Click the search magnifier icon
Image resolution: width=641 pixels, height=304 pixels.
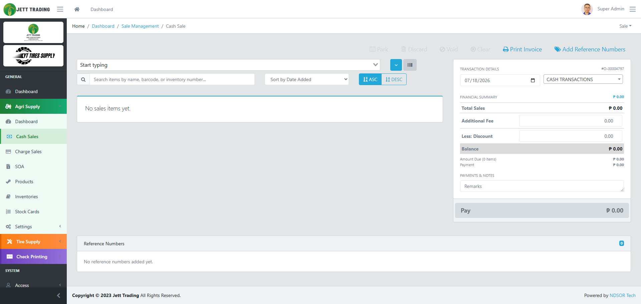point(83,79)
